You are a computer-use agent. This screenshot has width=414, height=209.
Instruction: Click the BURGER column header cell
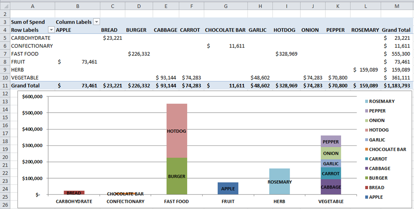click(139, 30)
